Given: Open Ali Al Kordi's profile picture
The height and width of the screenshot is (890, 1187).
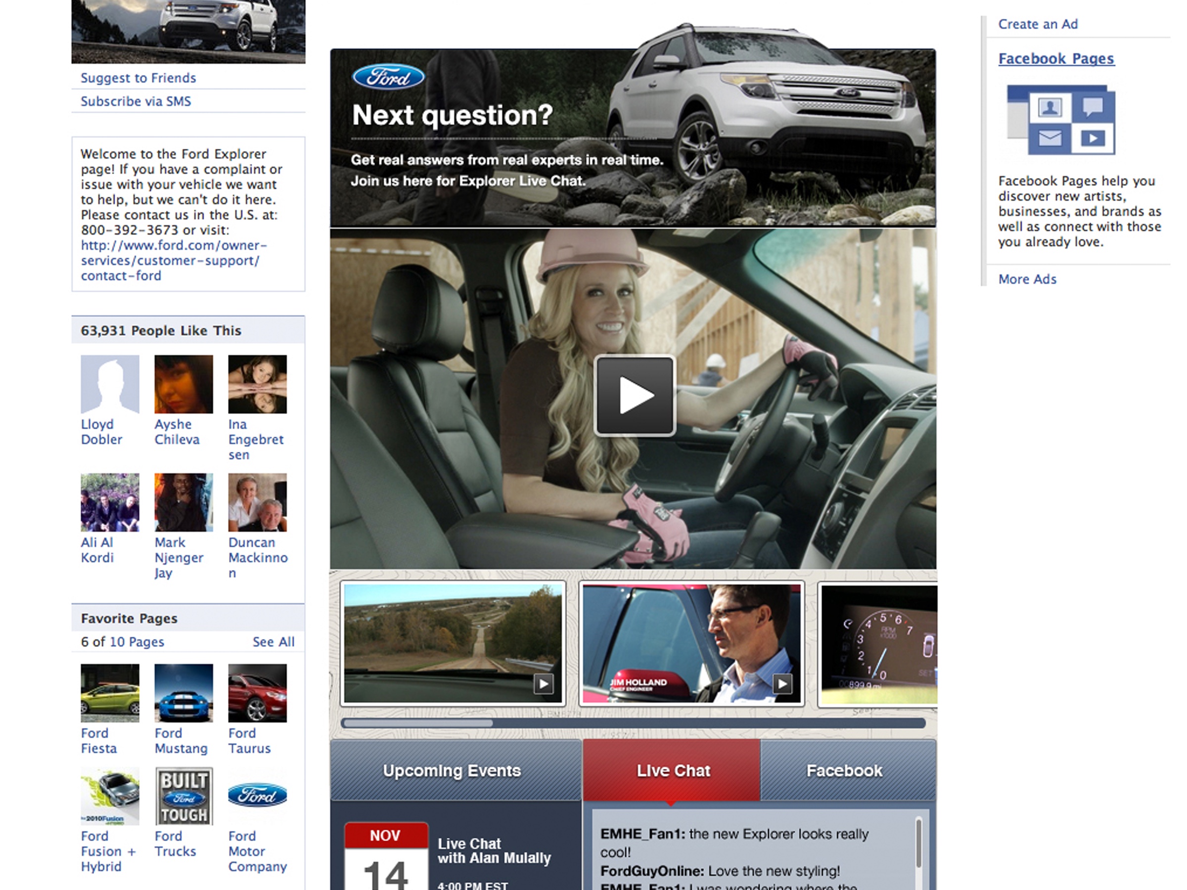Looking at the screenshot, I should pyautogui.click(x=110, y=502).
